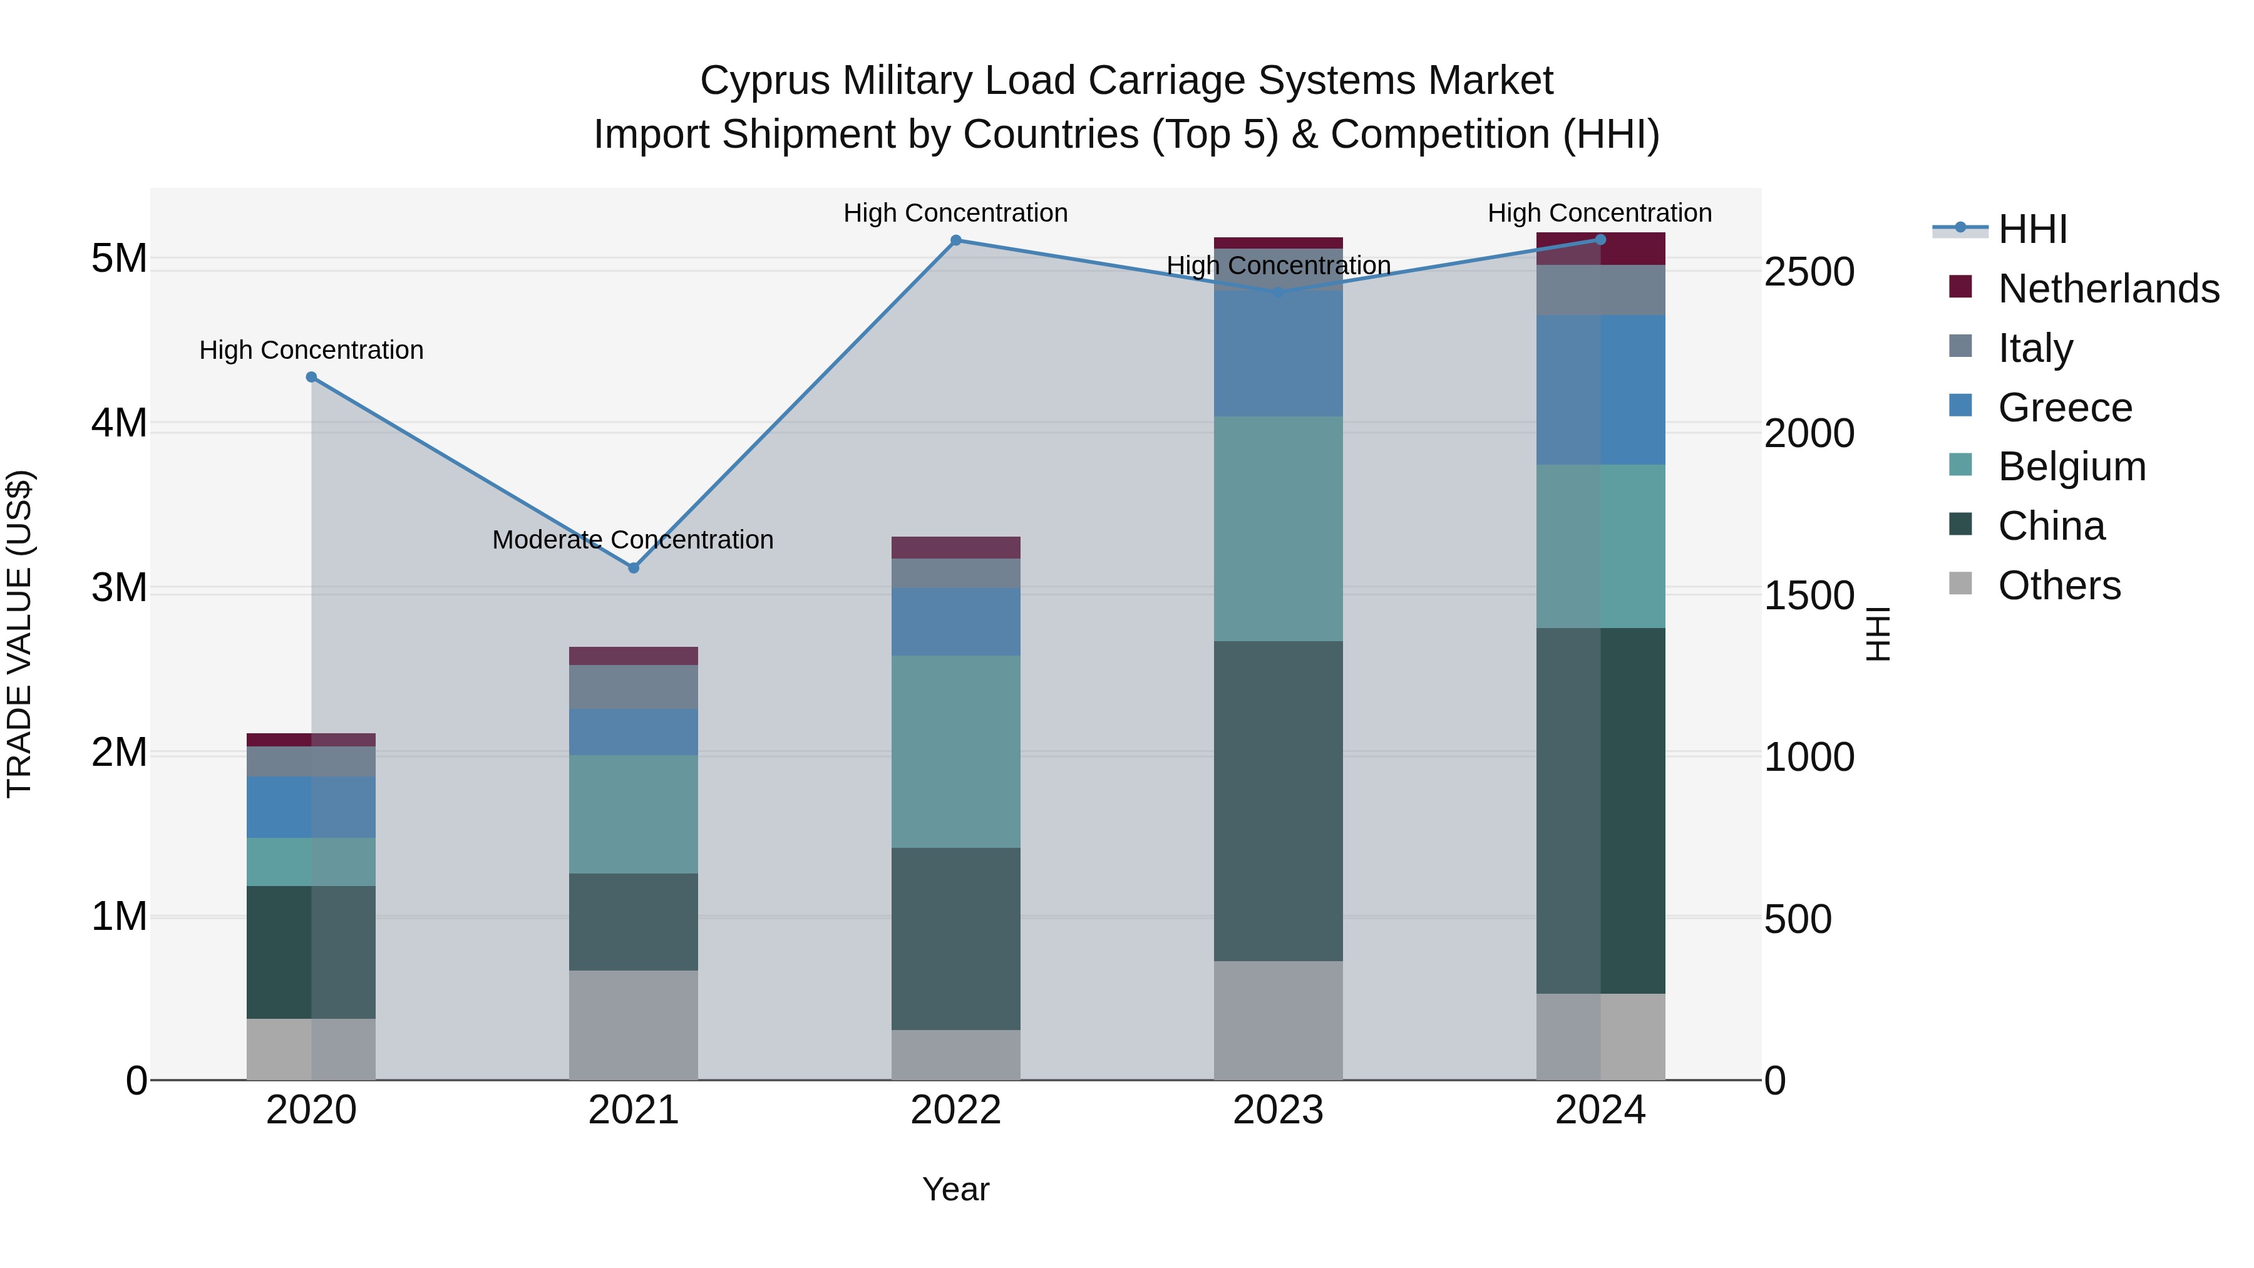Image resolution: width=2254 pixels, height=1268 pixels.
Task: Click the 1M tick on the left axis
Action: (119, 916)
